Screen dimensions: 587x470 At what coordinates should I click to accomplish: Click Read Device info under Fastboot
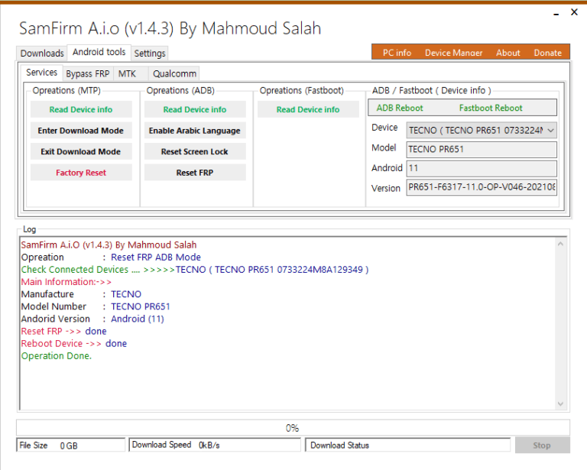(308, 109)
